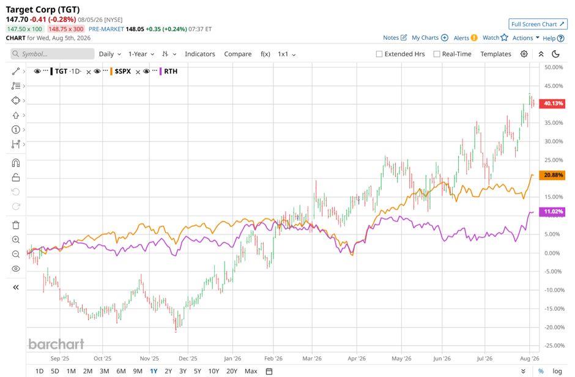Open the Compare menu
Viewport: 575px width, 377px height.
pyautogui.click(x=237, y=54)
